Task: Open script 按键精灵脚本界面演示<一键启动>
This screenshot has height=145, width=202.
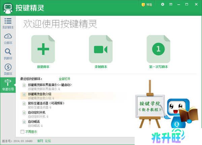Action: 50,85
